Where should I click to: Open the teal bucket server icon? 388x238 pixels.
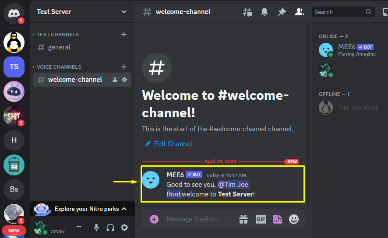coord(14,165)
